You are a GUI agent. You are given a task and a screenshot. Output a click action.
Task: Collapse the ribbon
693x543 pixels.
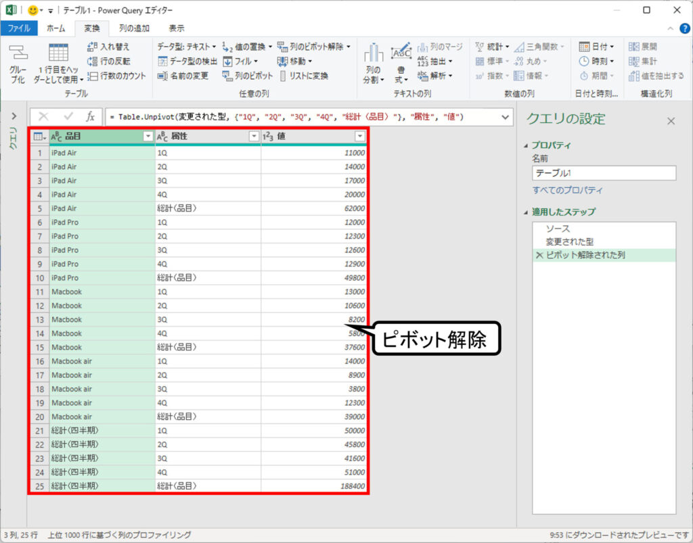670,28
